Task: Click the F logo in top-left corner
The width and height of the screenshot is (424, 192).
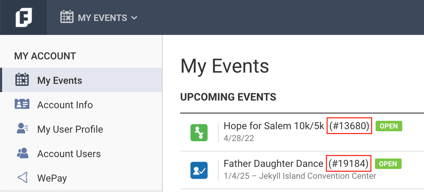Action: (23, 17)
